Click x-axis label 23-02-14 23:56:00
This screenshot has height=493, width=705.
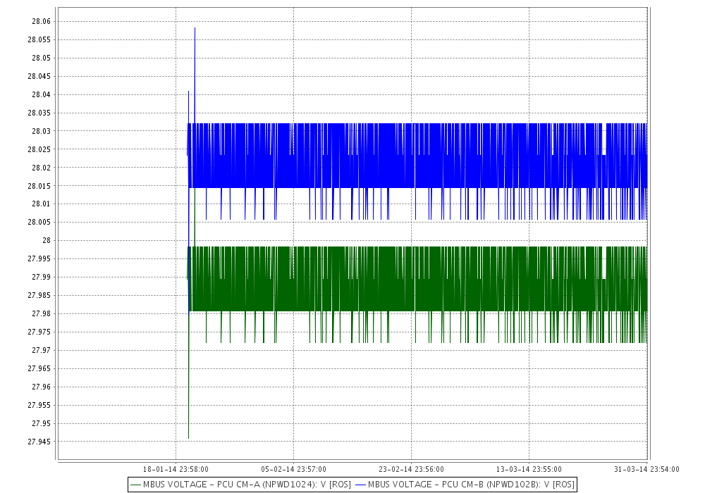tap(412, 469)
